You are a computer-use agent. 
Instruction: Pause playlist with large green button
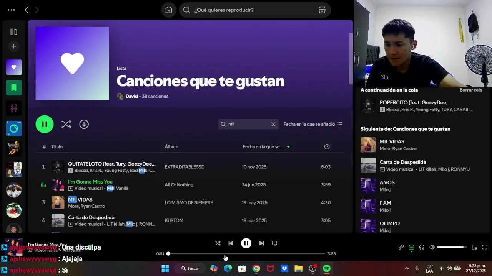(x=45, y=124)
